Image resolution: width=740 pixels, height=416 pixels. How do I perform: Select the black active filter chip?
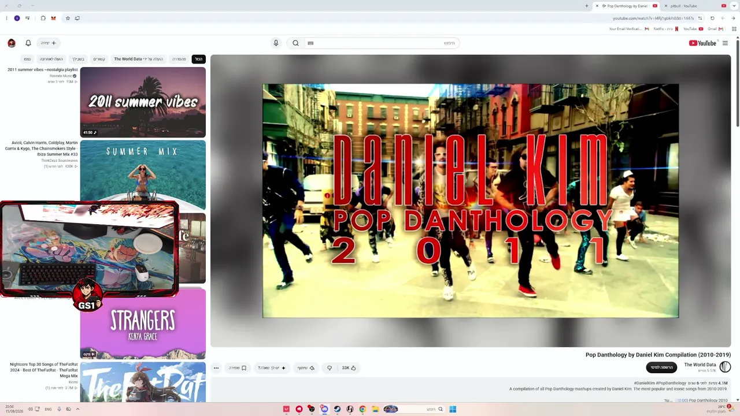[x=198, y=59]
